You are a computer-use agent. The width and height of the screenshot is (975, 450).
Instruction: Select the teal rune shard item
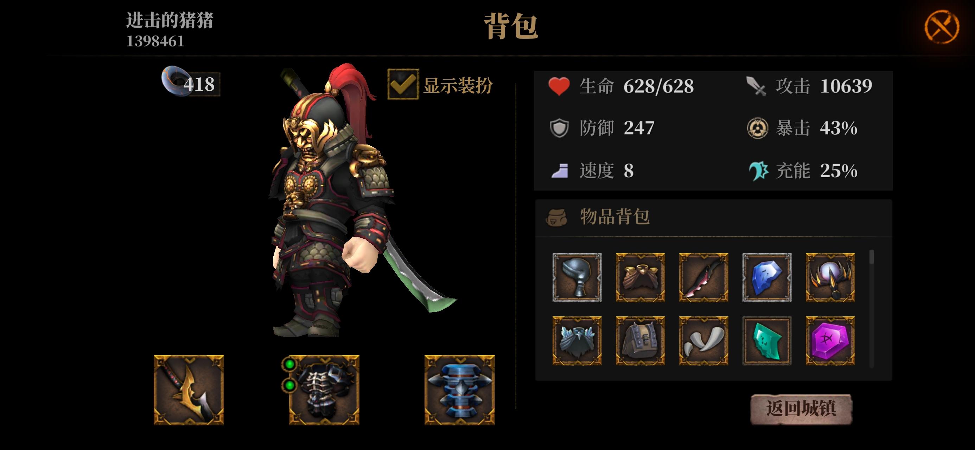(x=767, y=341)
